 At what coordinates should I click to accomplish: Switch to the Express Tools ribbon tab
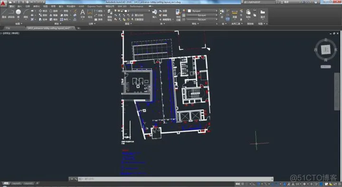tap(95, 6)
